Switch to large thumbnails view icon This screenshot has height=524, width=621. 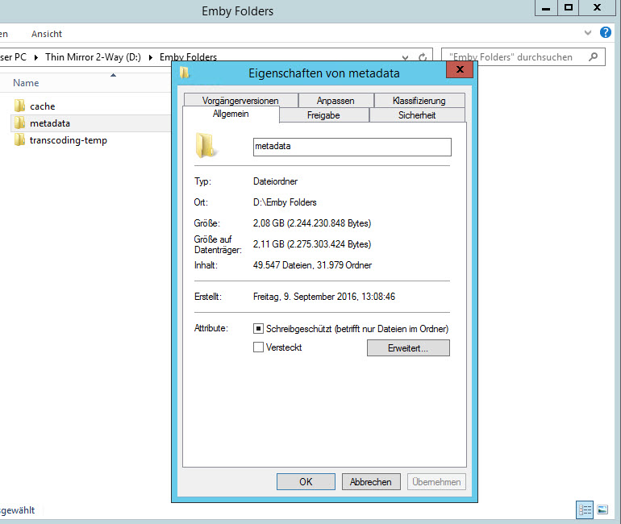(x=602, y=509)
